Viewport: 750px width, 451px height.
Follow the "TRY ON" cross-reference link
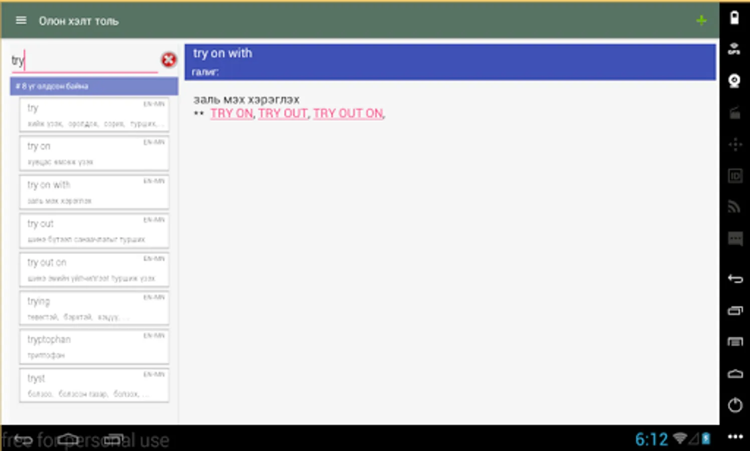pos(232,114)
